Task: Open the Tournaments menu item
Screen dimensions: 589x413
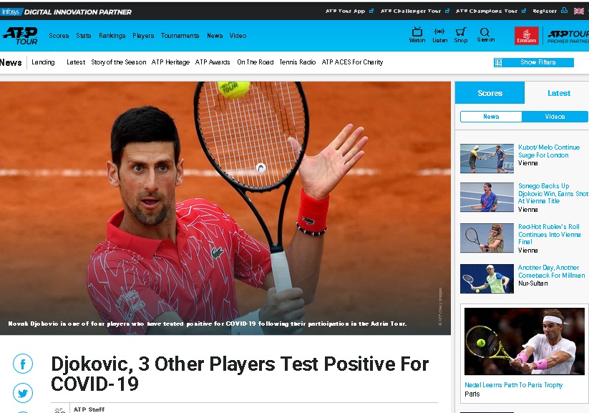Action: pyautogui.click(x=180, y=36)
